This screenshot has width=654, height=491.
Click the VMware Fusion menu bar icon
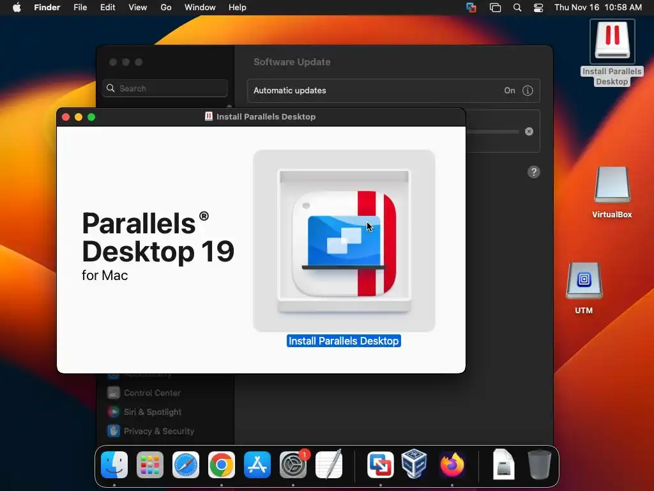point(471,8)
